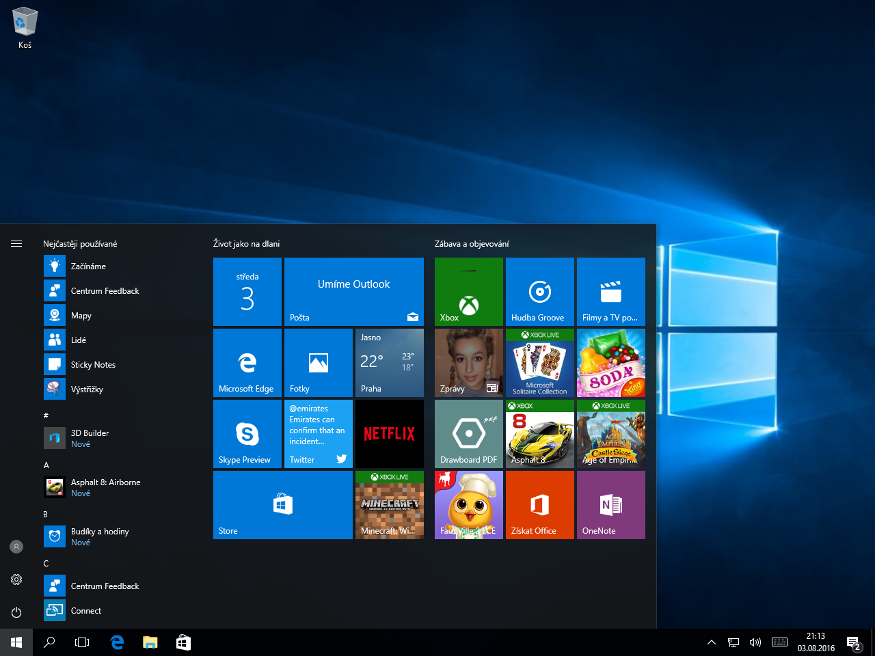Open touch keyboard tray icon

[779, 642]
